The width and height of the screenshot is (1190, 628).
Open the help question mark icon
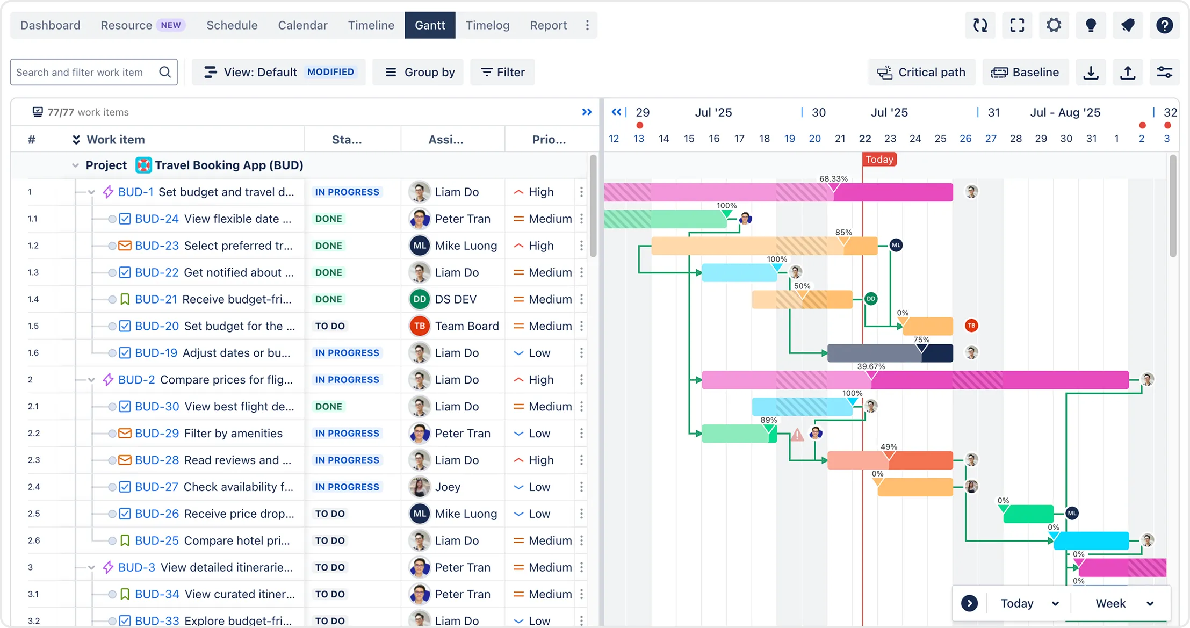coord(1164,25)
